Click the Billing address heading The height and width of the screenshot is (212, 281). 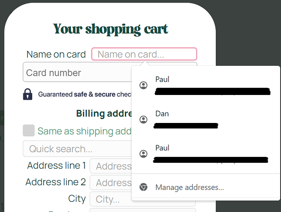[104, 114]
